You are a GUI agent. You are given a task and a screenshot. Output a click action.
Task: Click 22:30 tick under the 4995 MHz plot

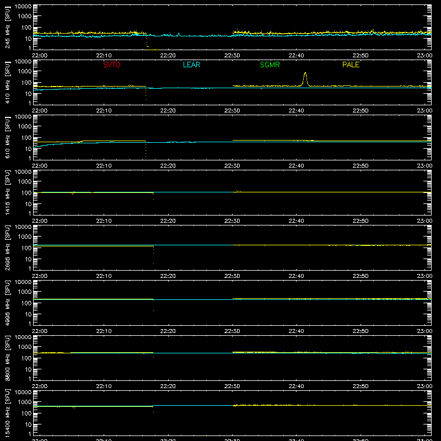pos(232,331)
